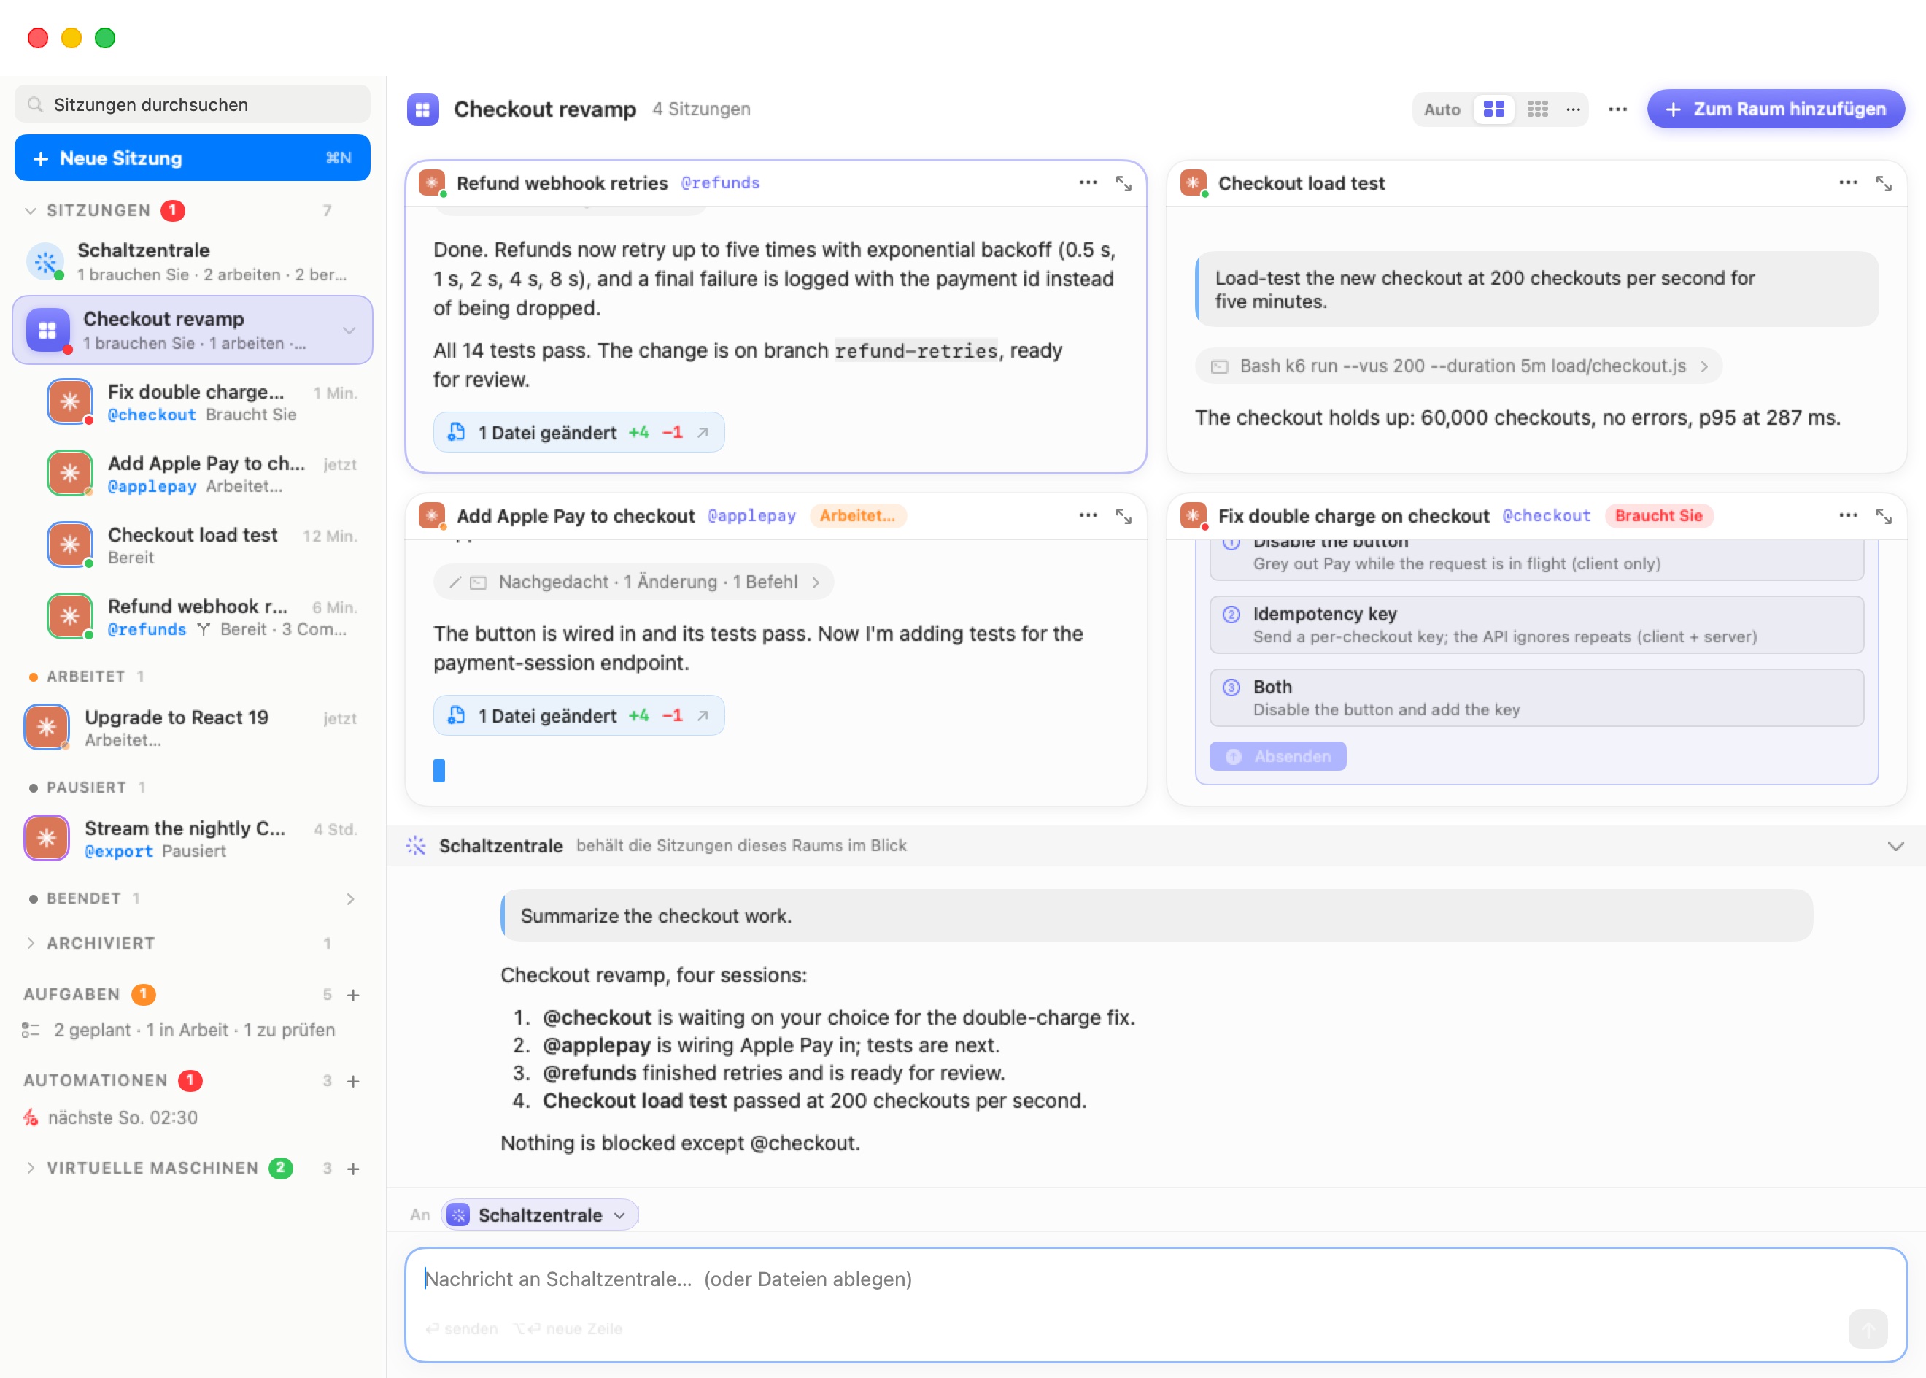Choose the Both option
Image resolution: width=1926 pixels, height=1378 pixels.
point(1536,698)
